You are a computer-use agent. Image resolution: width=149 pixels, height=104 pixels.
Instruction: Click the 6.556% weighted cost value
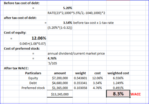point(118,78)
